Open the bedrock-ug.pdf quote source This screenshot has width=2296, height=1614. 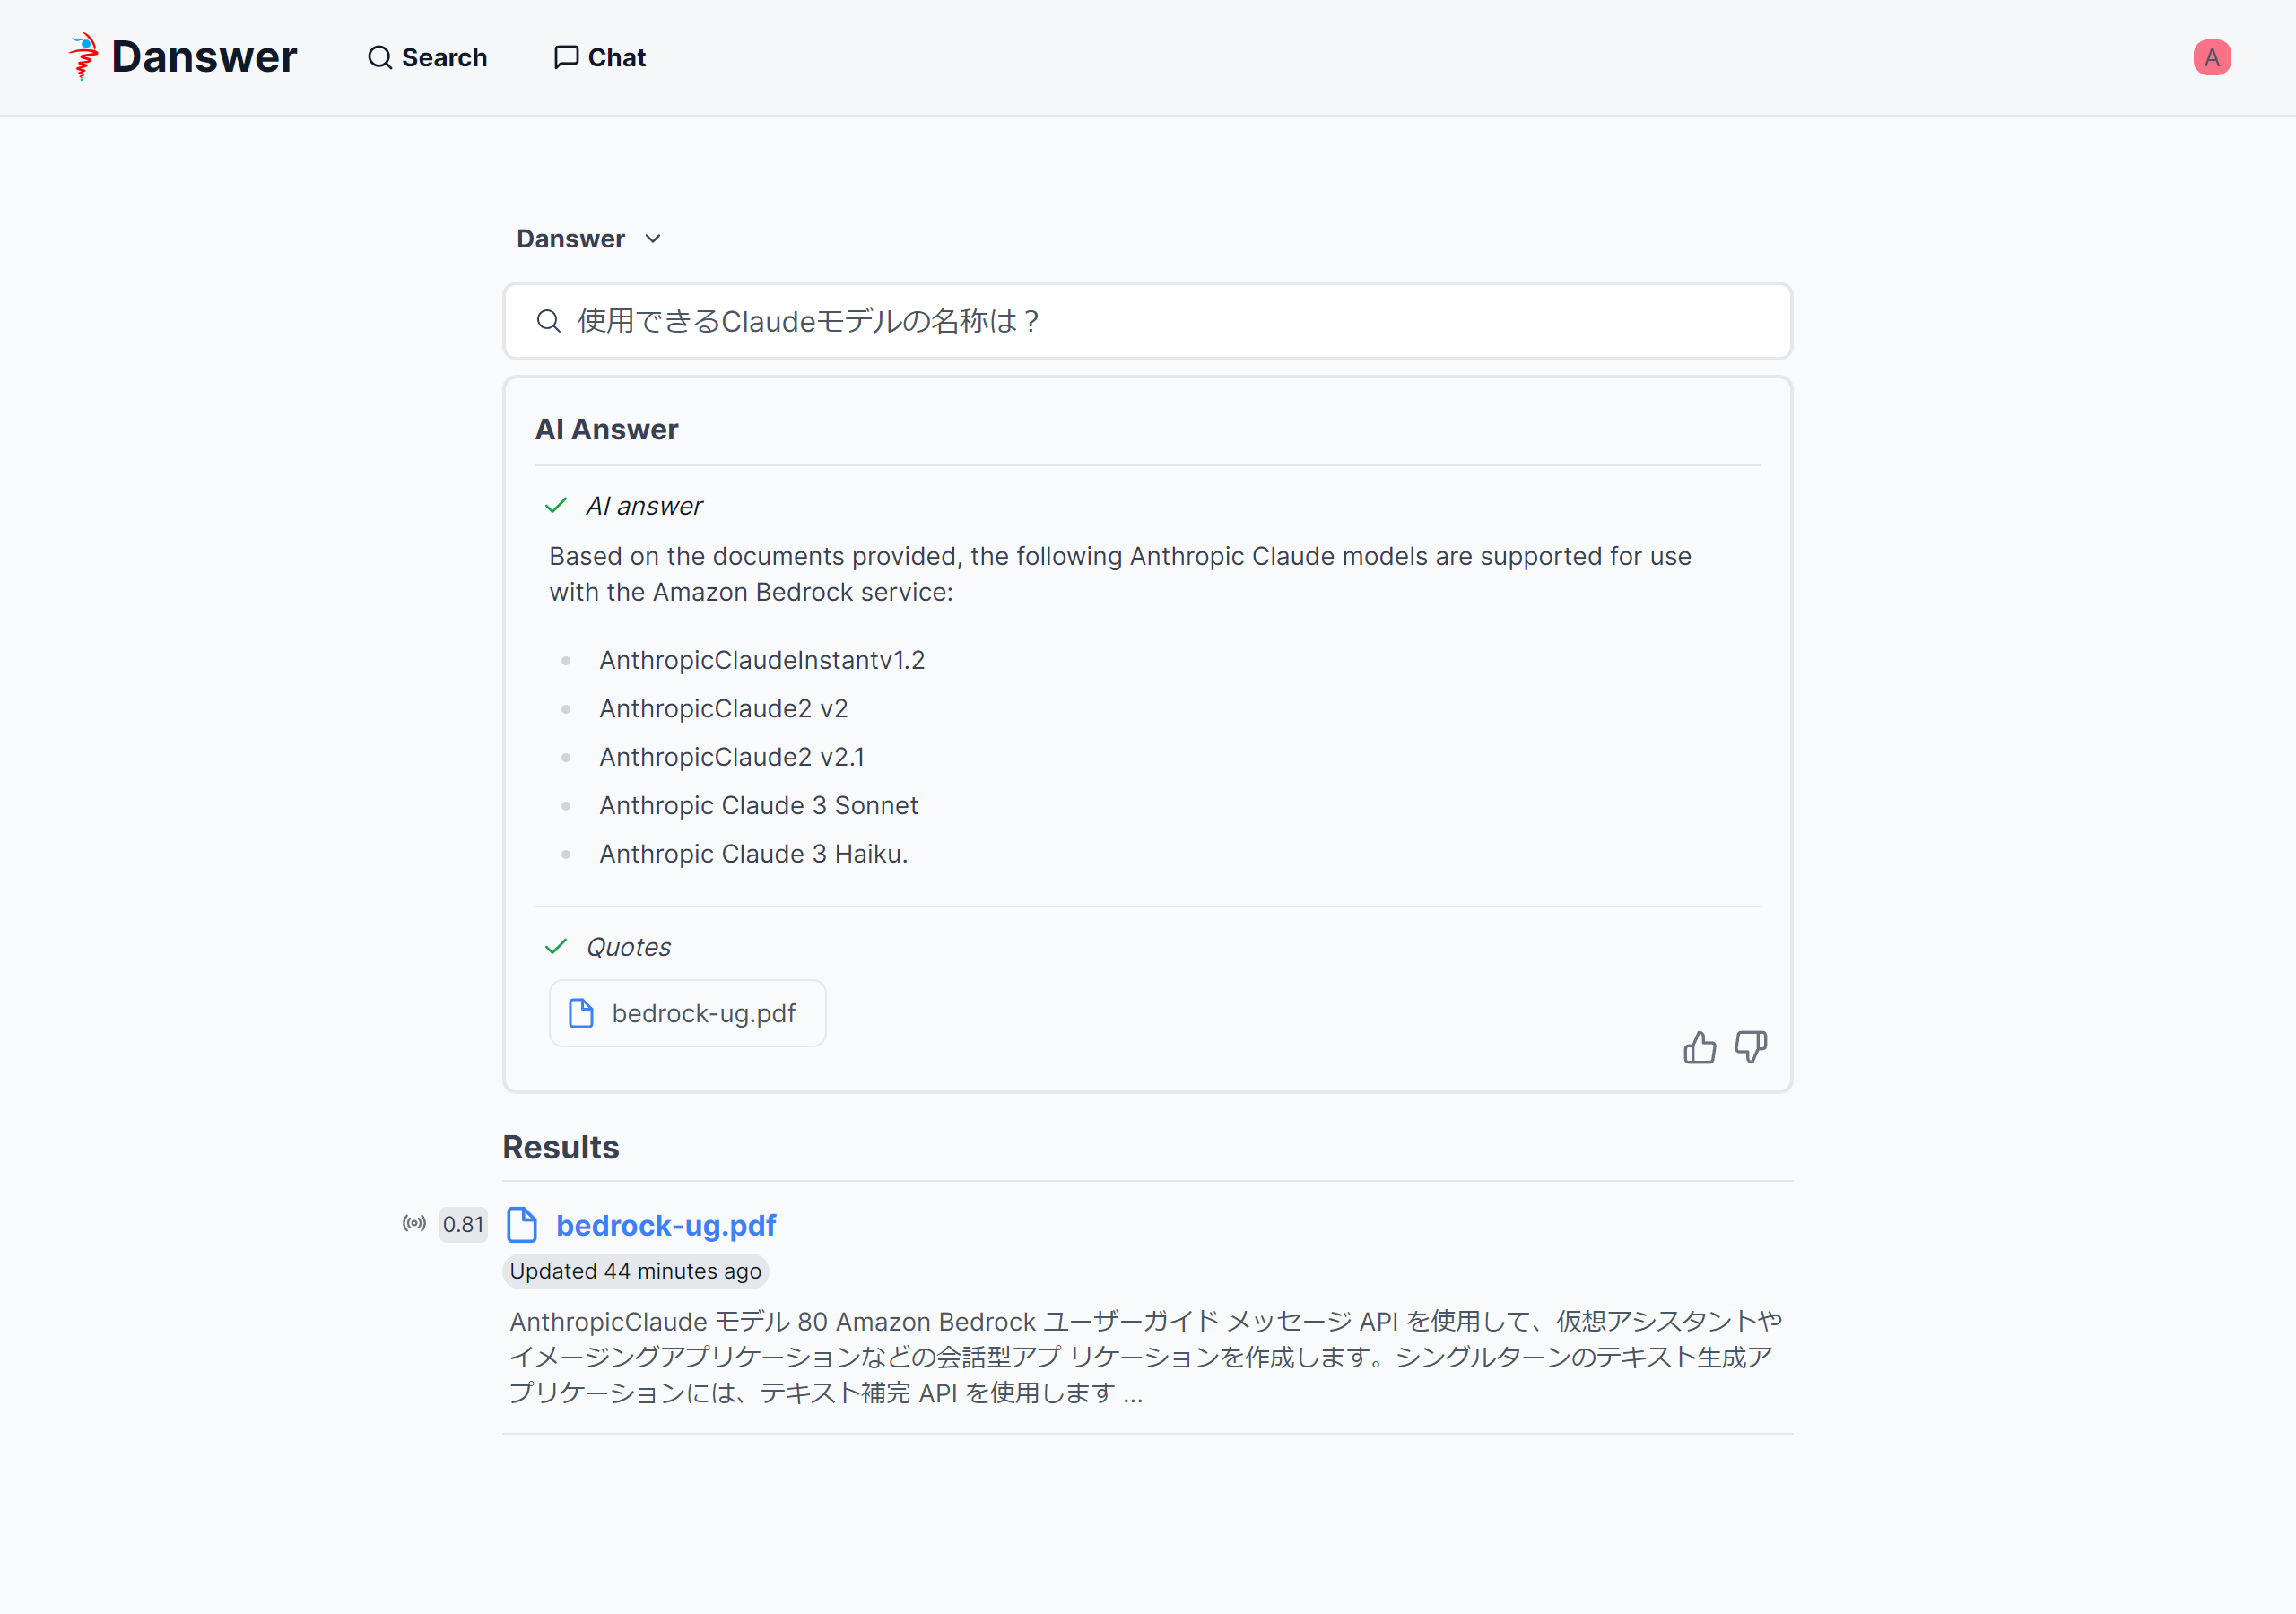(703, 1013)
